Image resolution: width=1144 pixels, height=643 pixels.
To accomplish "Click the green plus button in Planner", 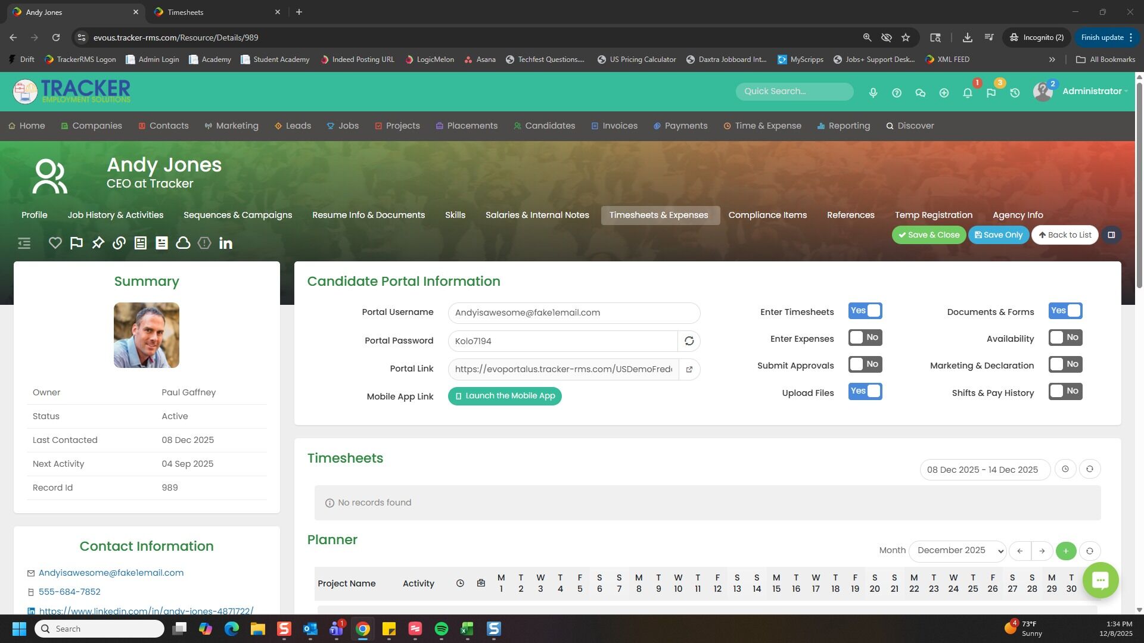I will 1065,551.
